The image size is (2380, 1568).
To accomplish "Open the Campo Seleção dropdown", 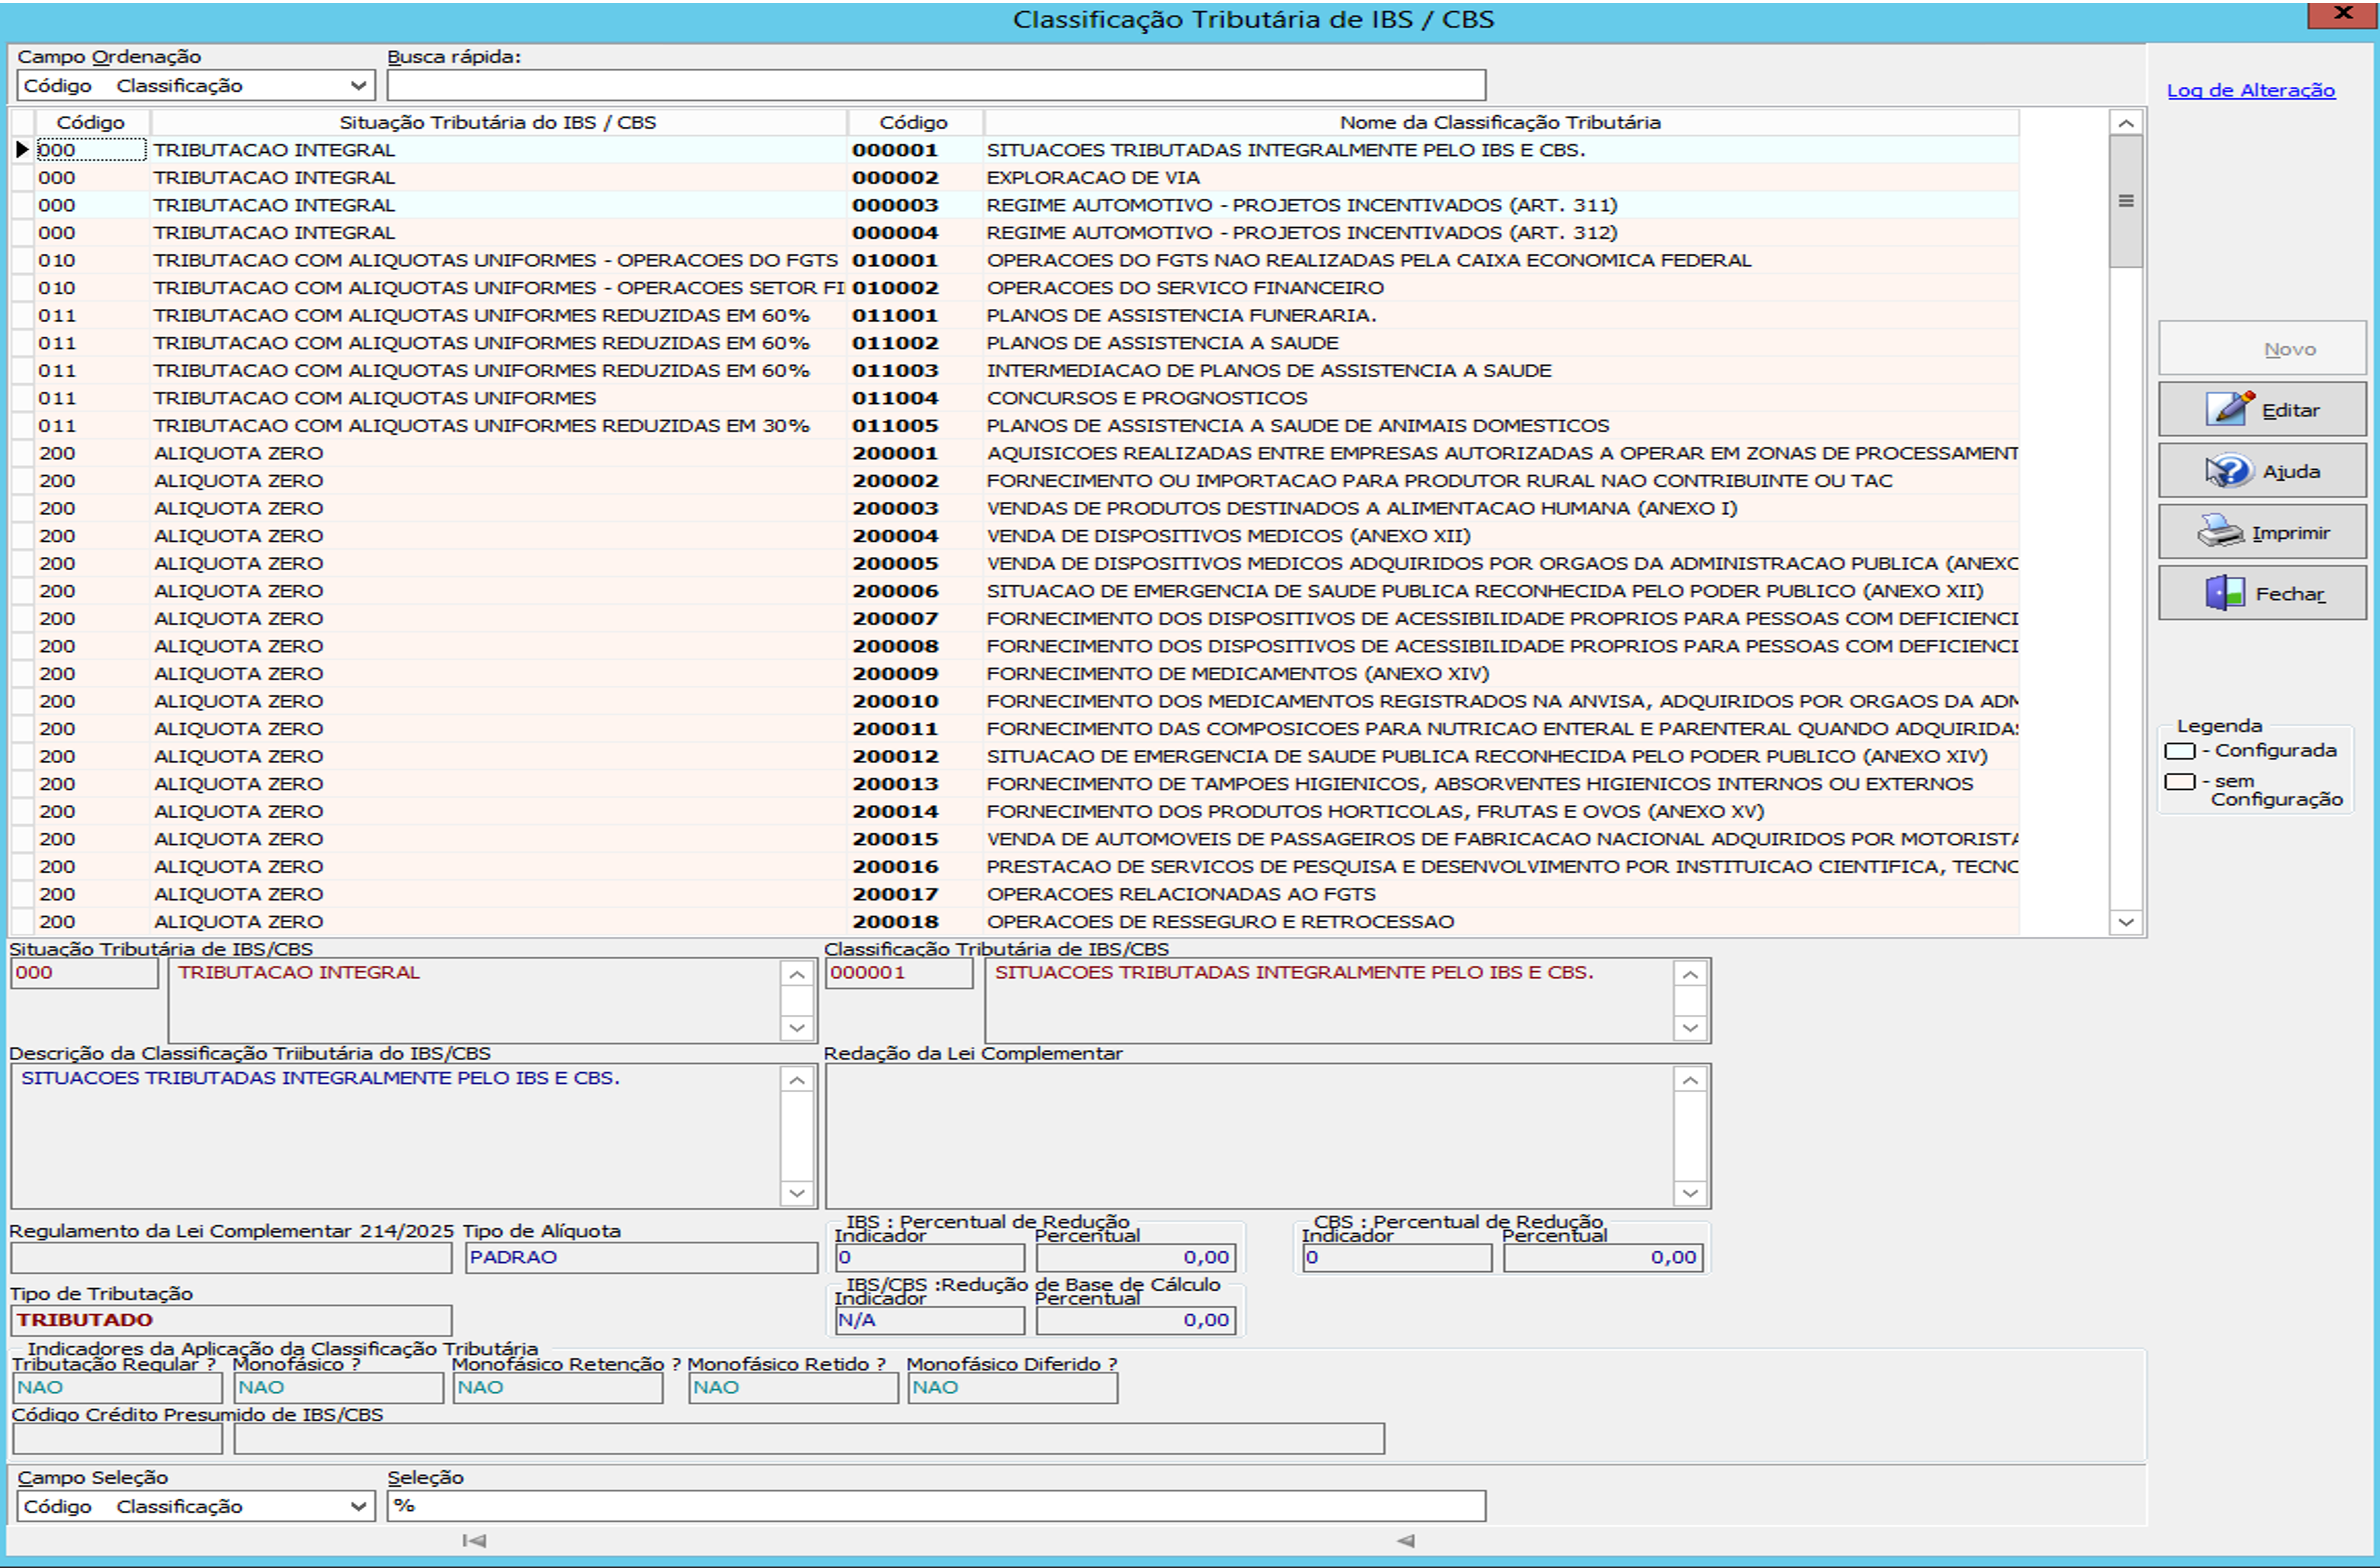I will pos(358,1506).
